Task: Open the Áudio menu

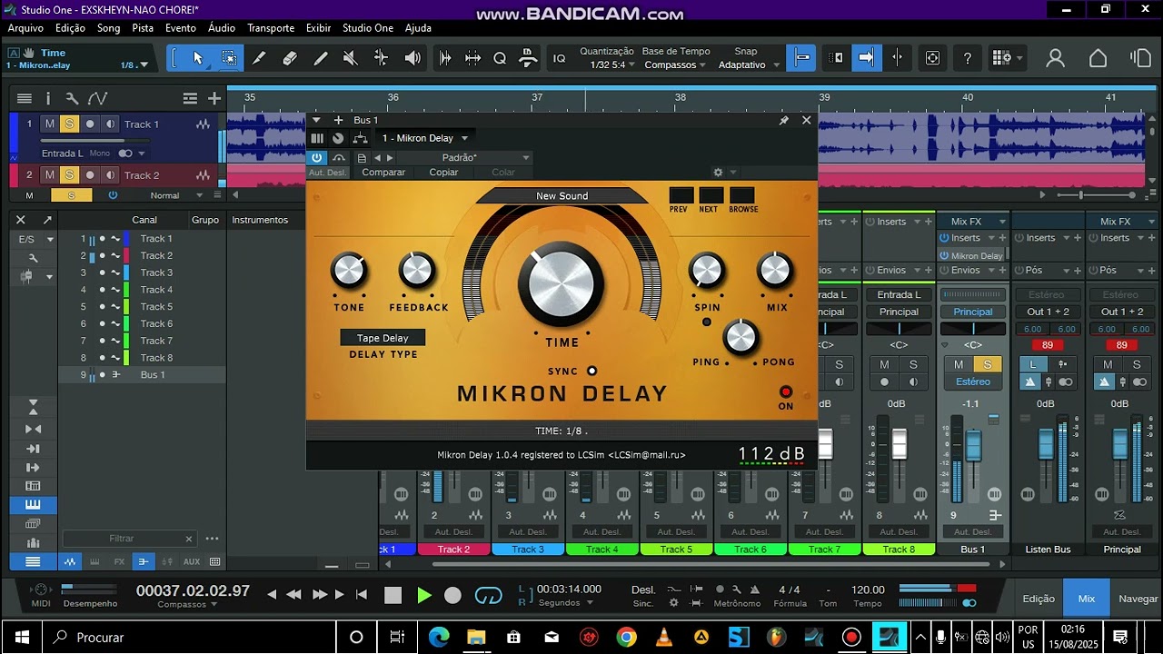Action: click(x=222, y=28)
